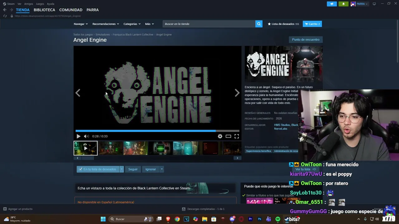
Task: Open Microsoft Store from taskbar
Action: pyautogui.click(x=214, y=219)
